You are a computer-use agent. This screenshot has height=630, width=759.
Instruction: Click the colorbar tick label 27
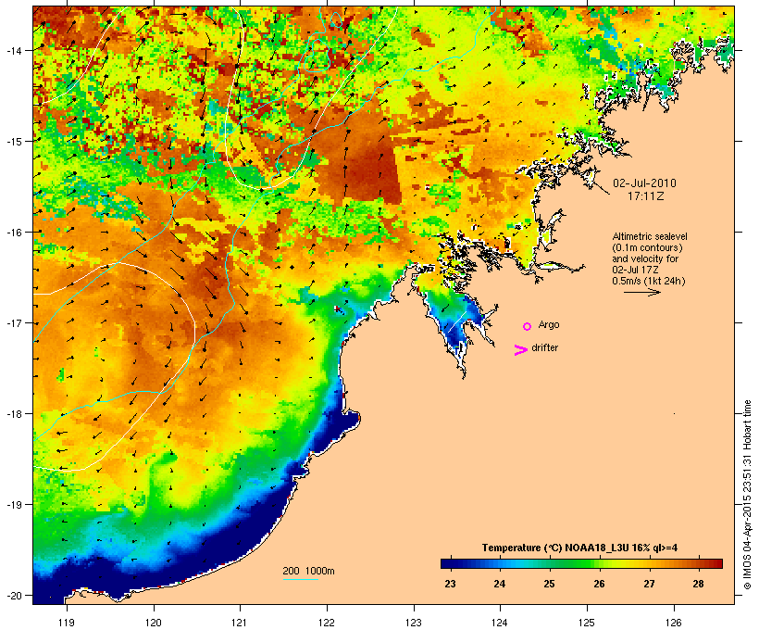point(649,584)
